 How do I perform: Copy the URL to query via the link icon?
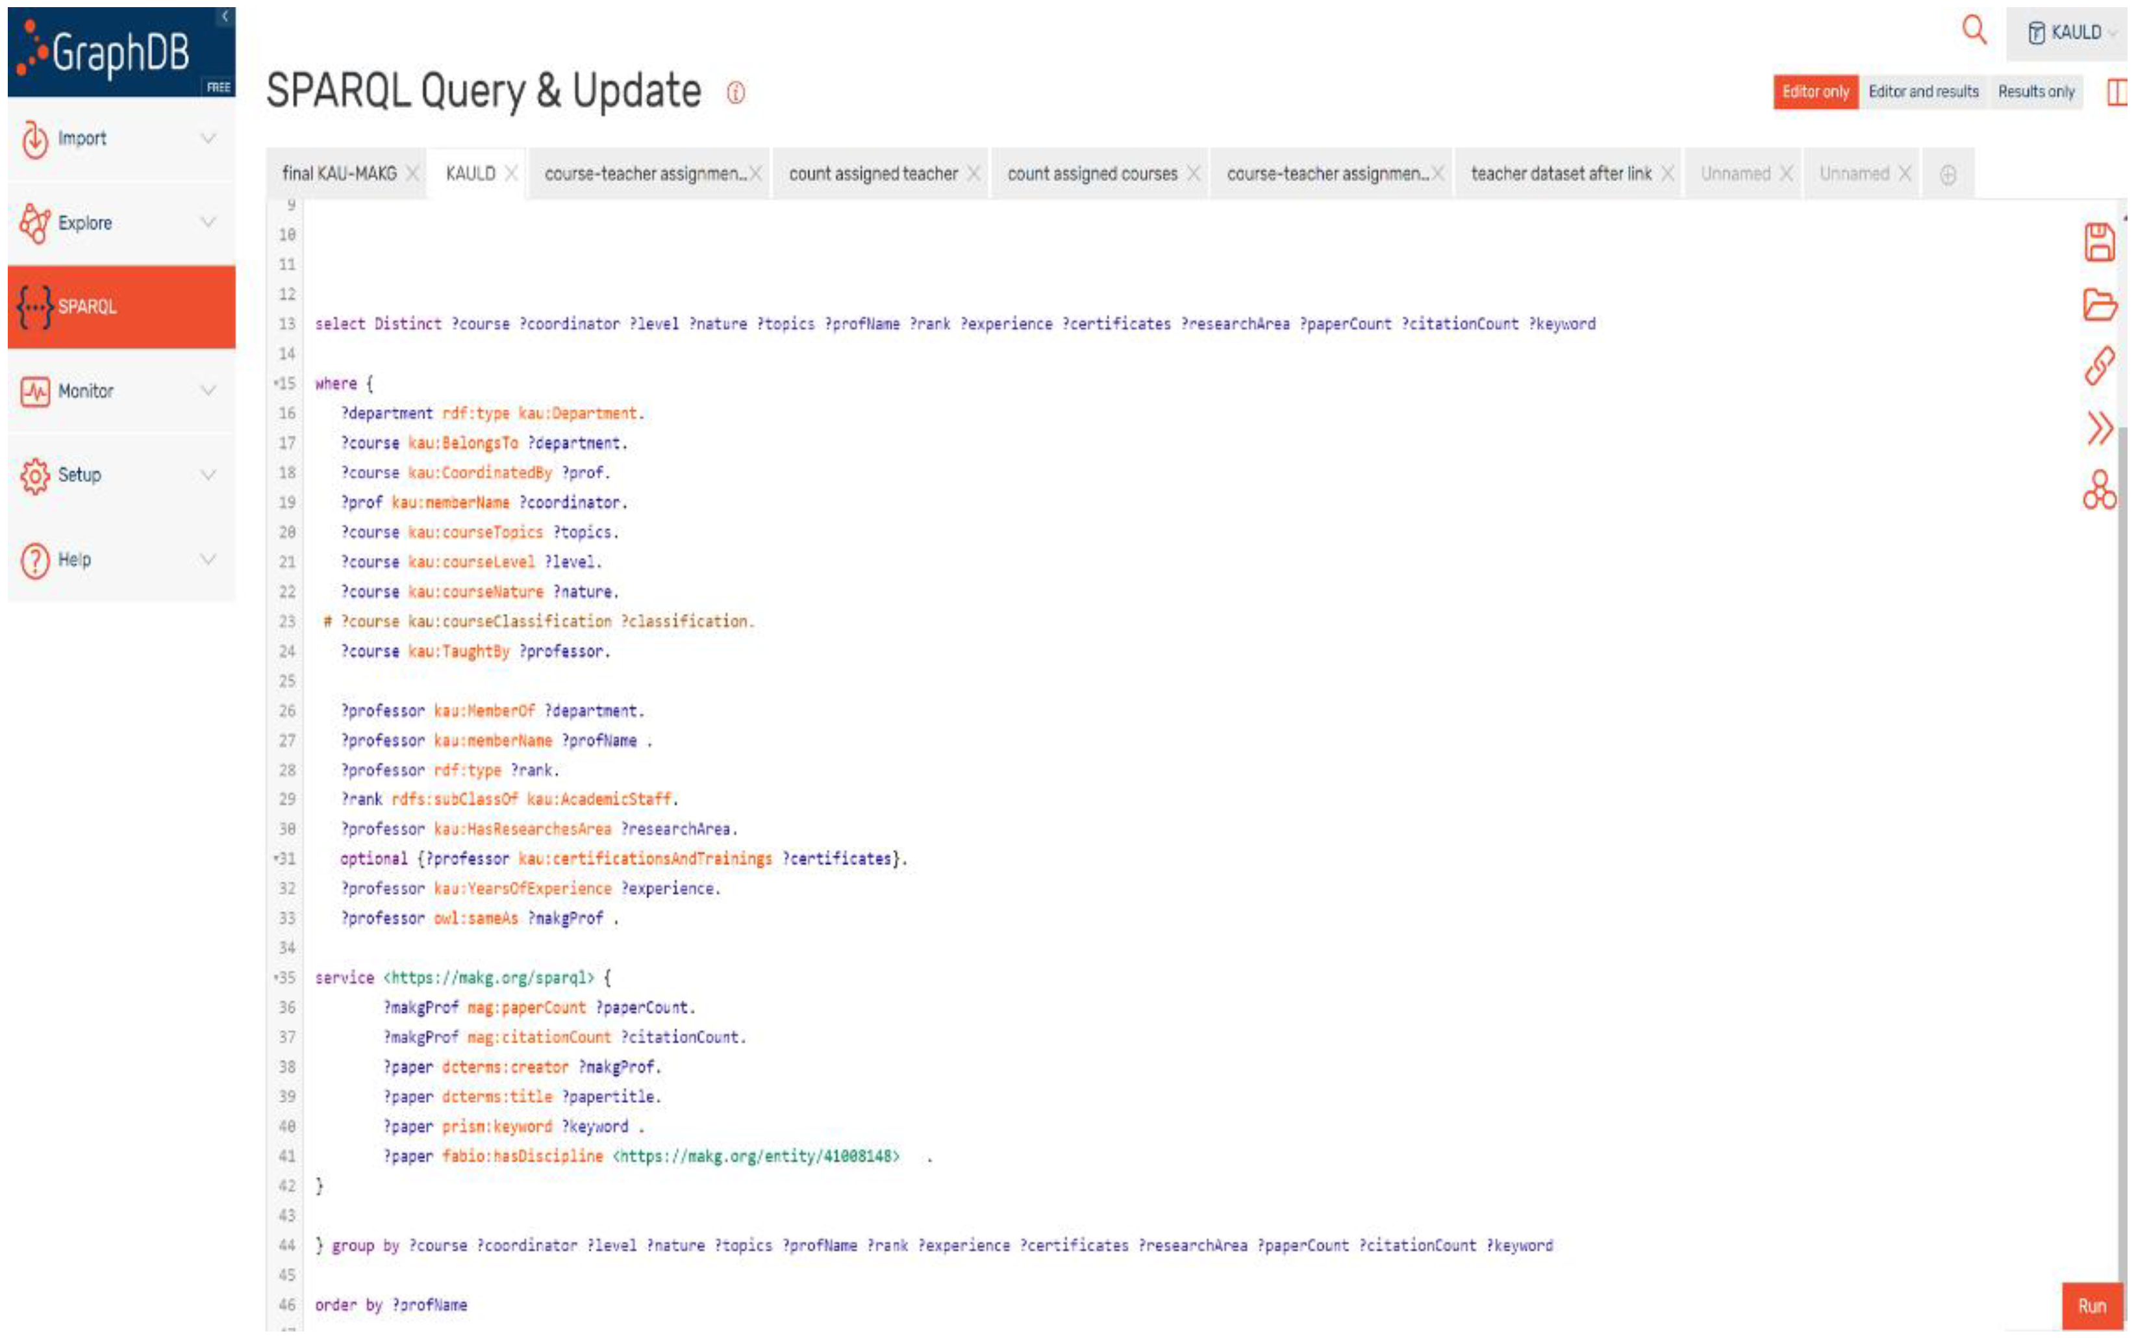2098,366
